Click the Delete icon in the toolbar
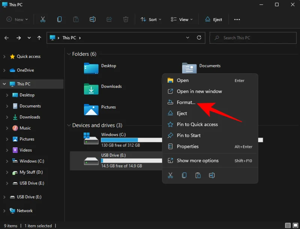 click(x=126, y=19)
